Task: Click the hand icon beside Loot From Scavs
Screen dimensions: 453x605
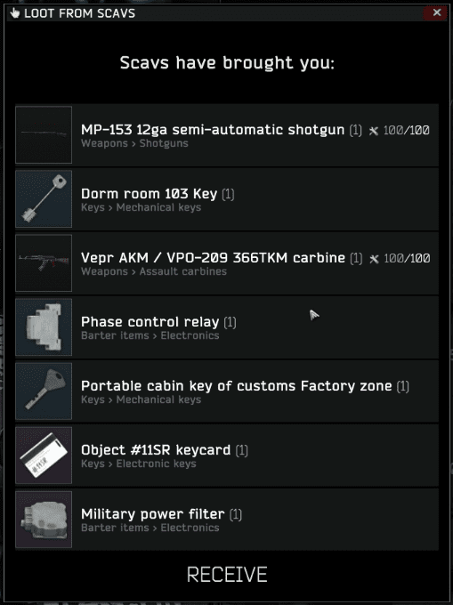Action: pyautogui.click(x=14, y=13)
